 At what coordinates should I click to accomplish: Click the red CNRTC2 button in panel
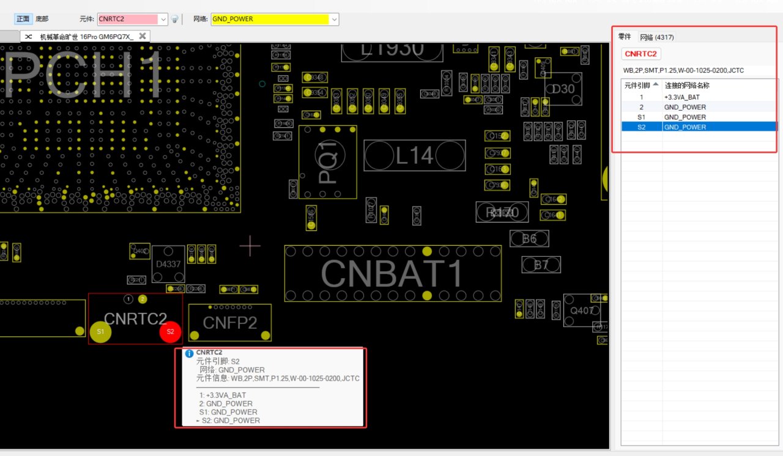[640, 54]
